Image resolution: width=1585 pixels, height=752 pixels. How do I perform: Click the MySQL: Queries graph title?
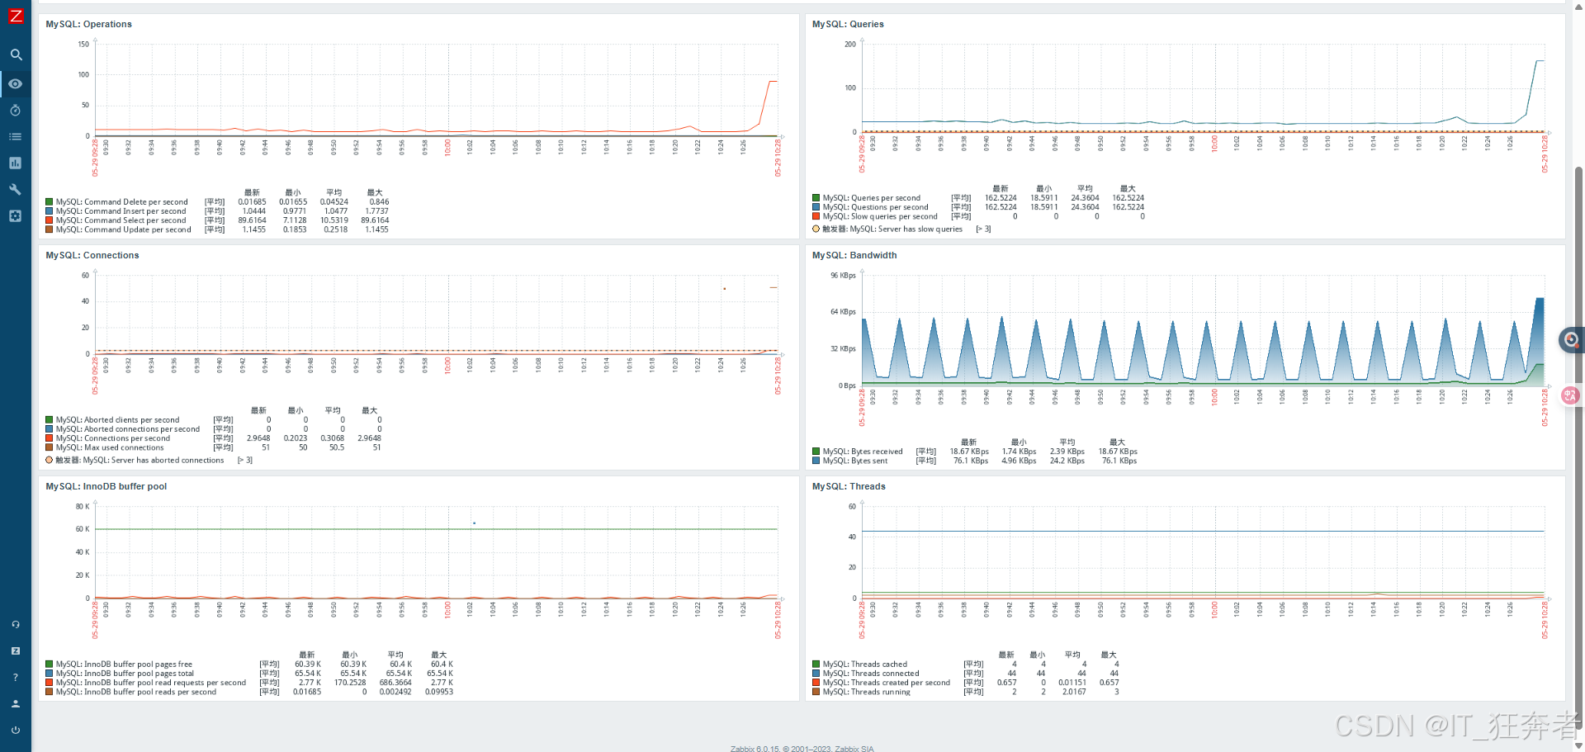click(848, 24)
